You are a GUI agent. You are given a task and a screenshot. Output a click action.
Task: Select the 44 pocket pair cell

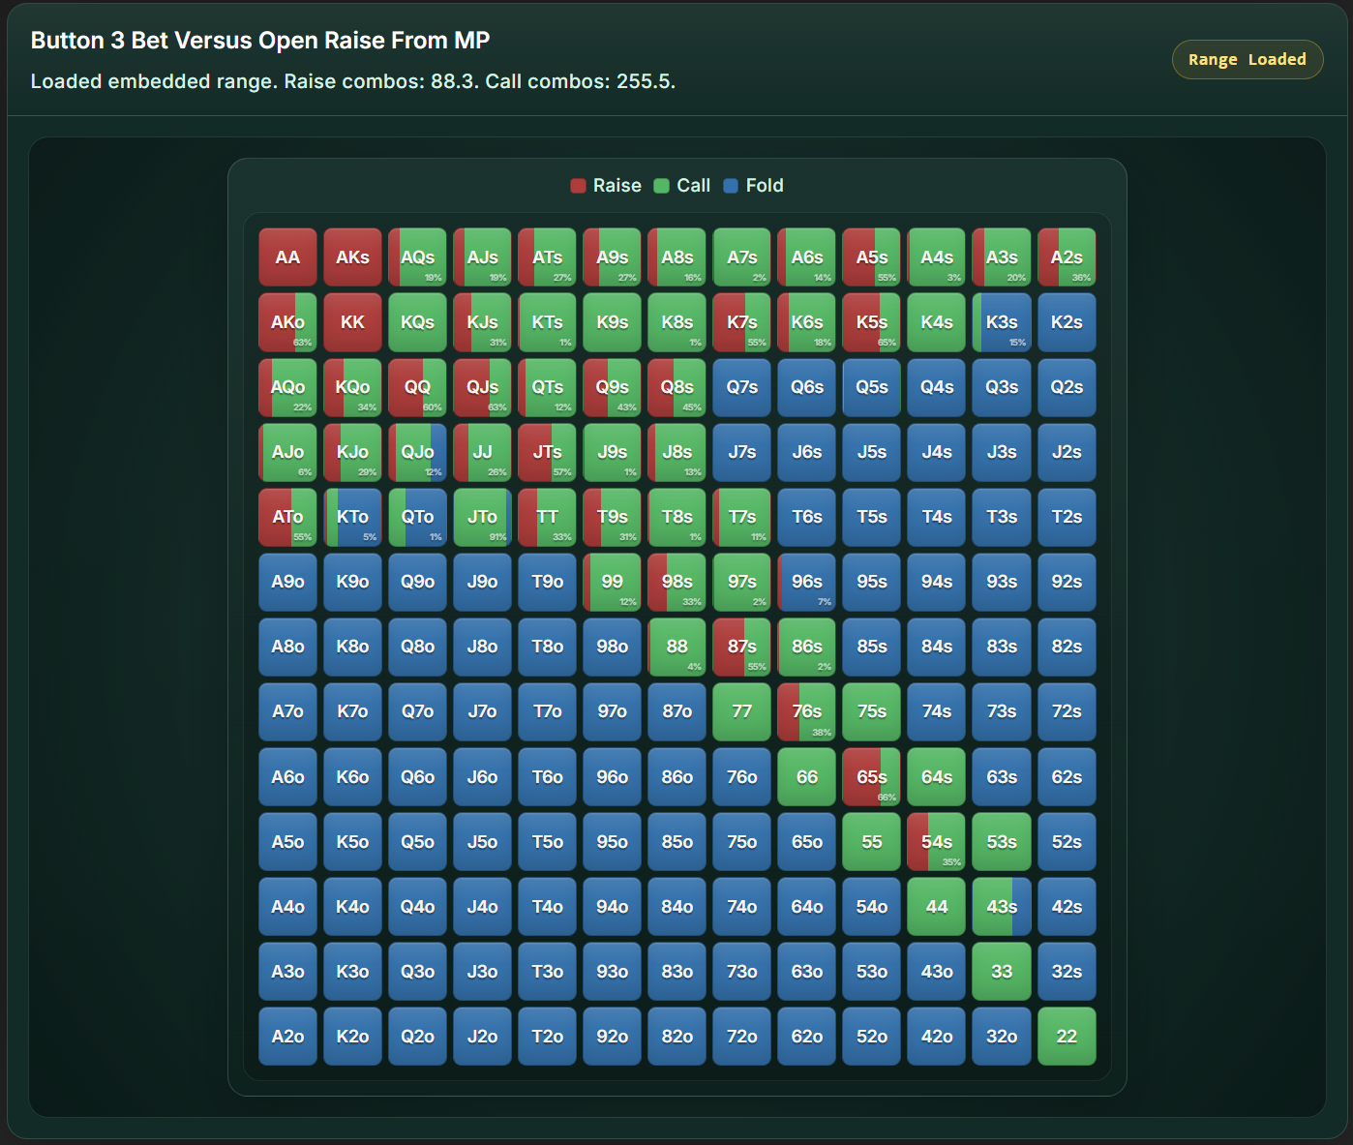pos(937,907)
